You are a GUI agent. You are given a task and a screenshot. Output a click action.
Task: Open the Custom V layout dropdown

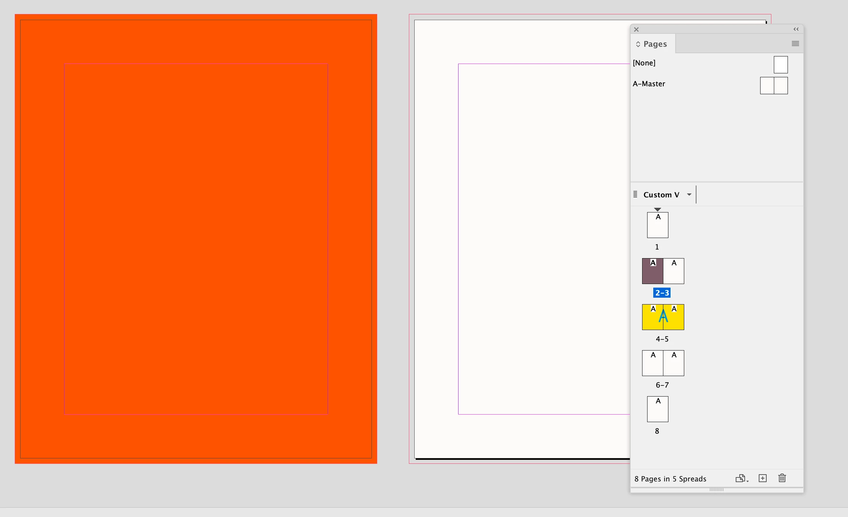click(x=689, y=195)
